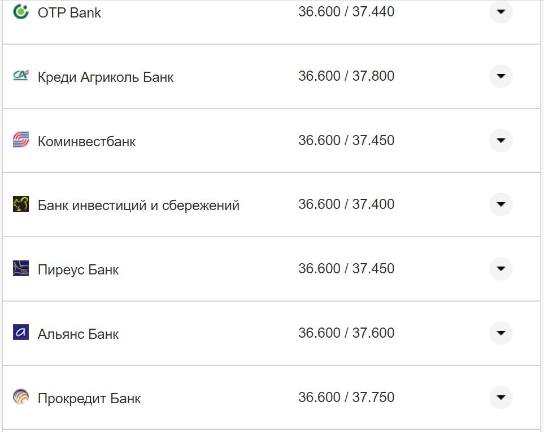Click the Пиреус Банк logo icon
This screenshot has height=432, width=544.
click(21, 269)
